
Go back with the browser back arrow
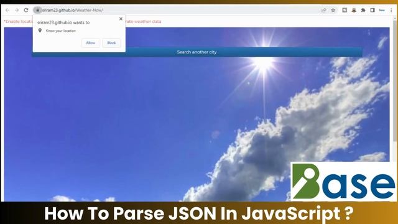7,10
